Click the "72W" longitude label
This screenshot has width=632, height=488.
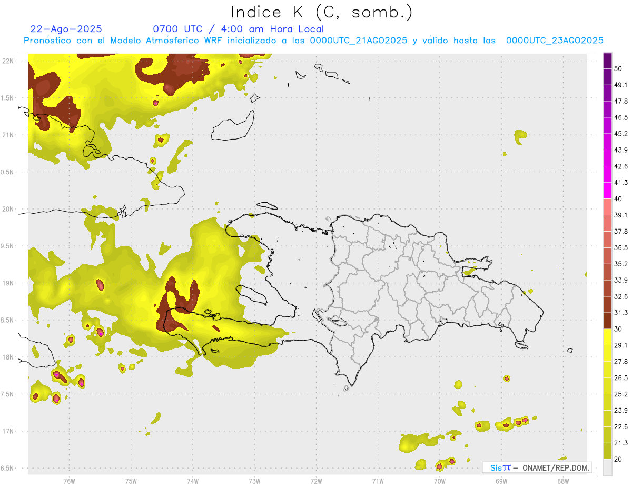click(316, 481)
